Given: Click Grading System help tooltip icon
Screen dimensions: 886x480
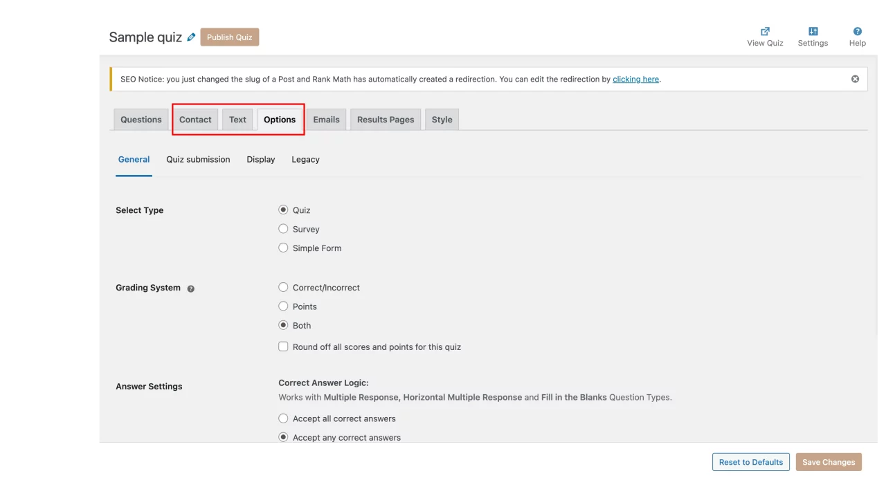Looking at the screenshot, I should coord(191,288).
